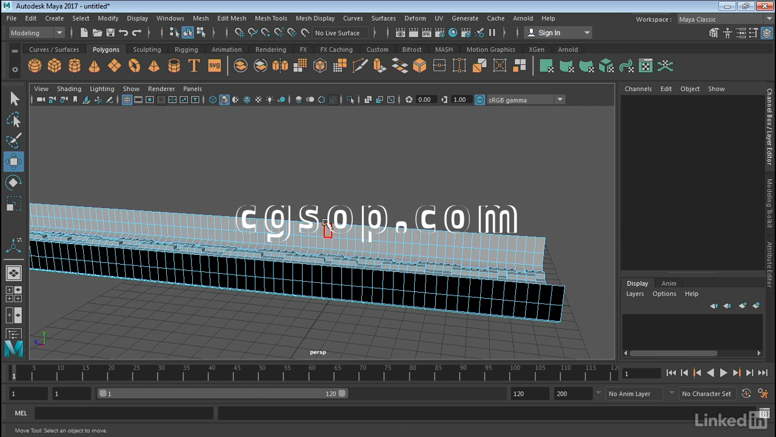Image resolution: width=776 pixels, height=437 pixels.
Task: Click the polygon cube shelf icon
Action: pyautogui.click(x=55, y=66)
